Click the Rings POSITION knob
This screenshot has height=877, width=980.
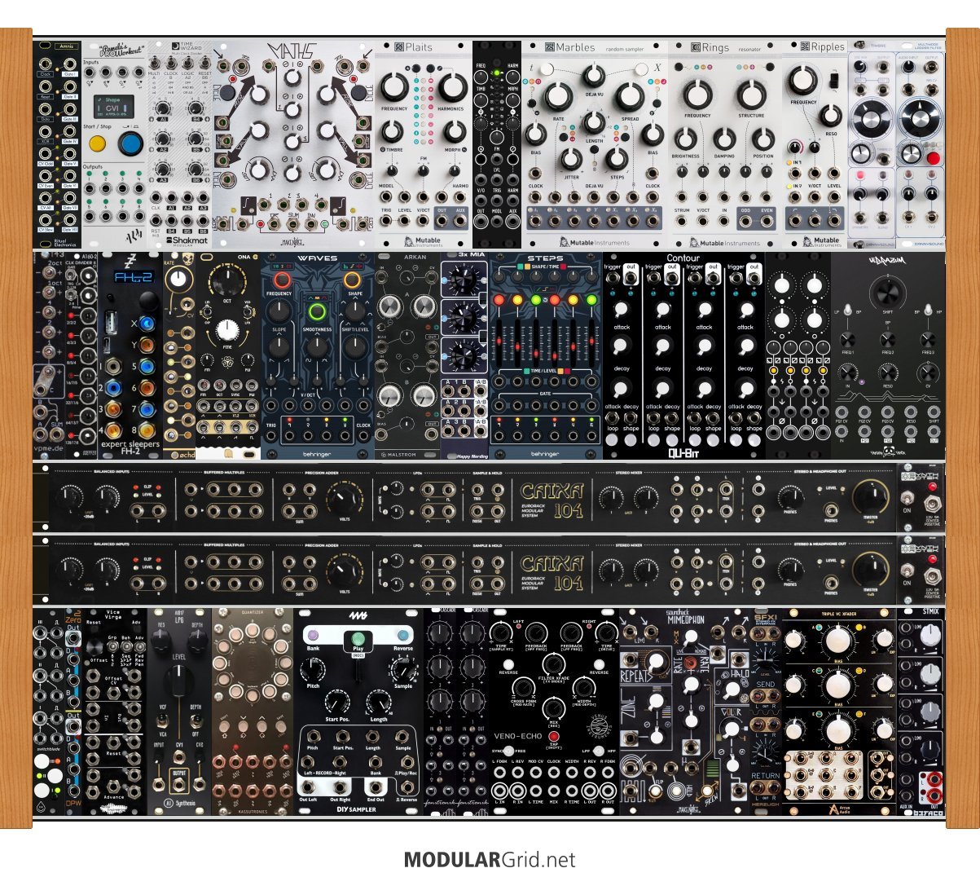point(763,139)
